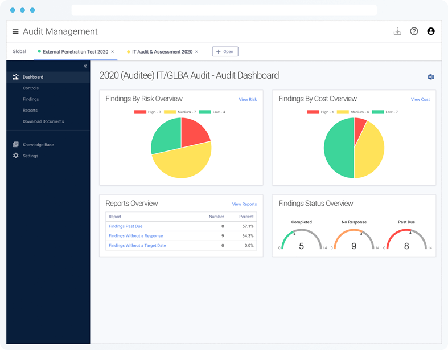
Task: Collapse the sidebar with double chevron
Action: [x=85, y=66]
